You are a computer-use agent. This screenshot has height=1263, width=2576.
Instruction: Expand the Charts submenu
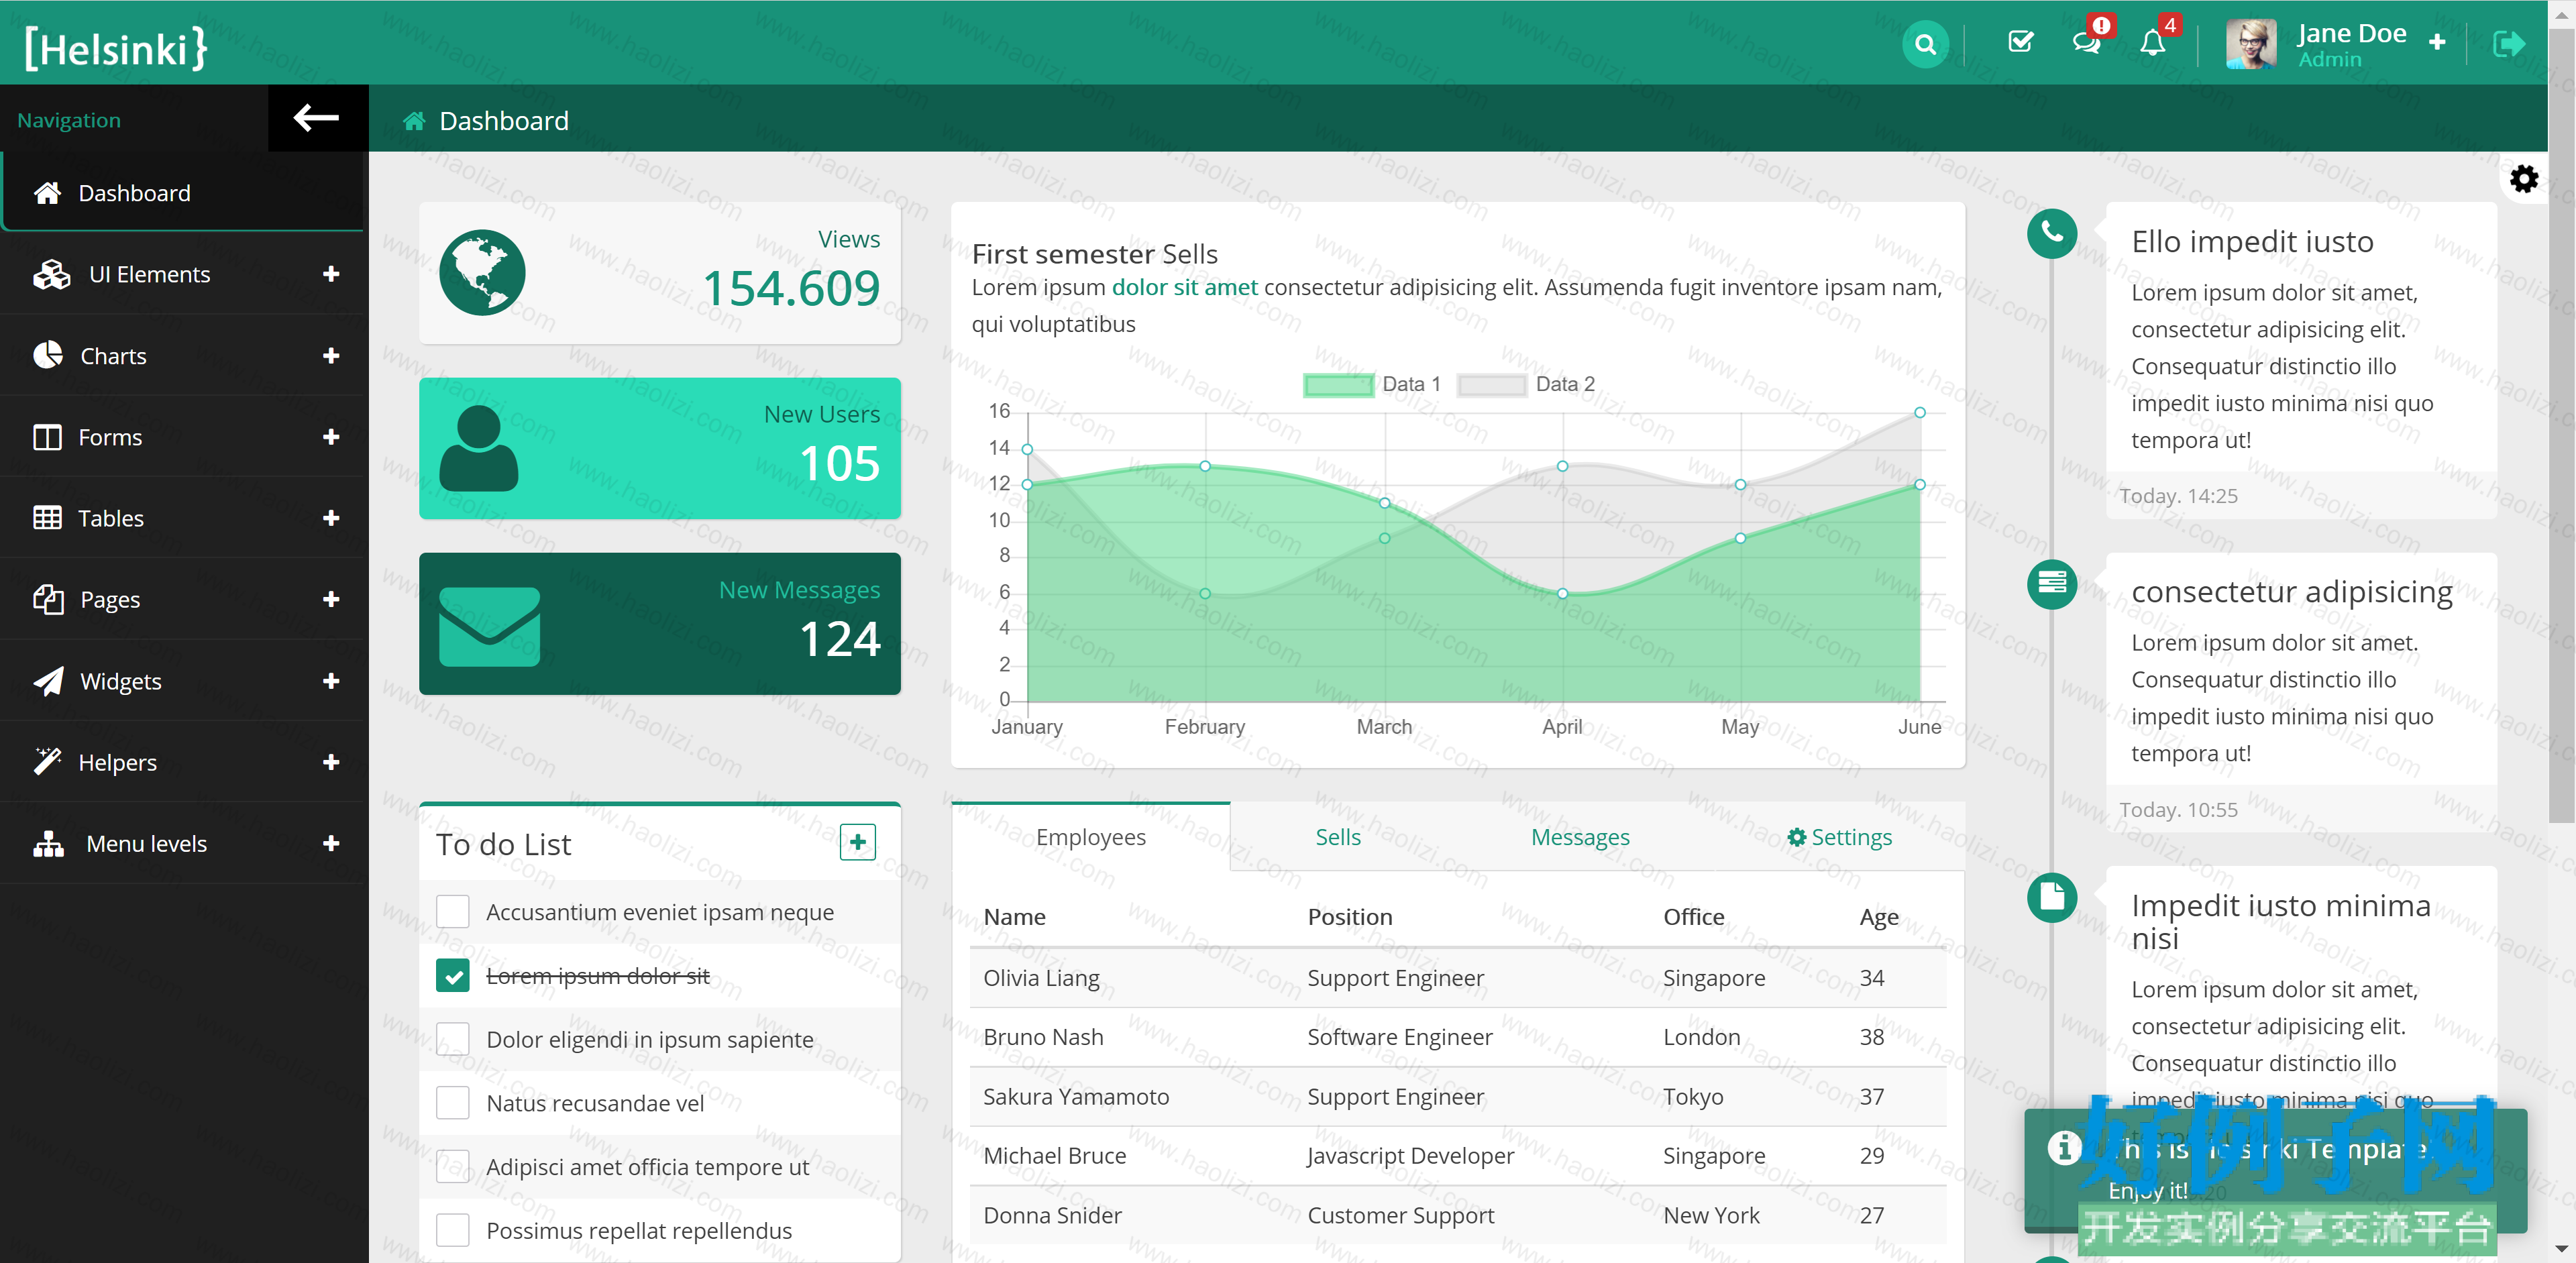pos(184,355)
